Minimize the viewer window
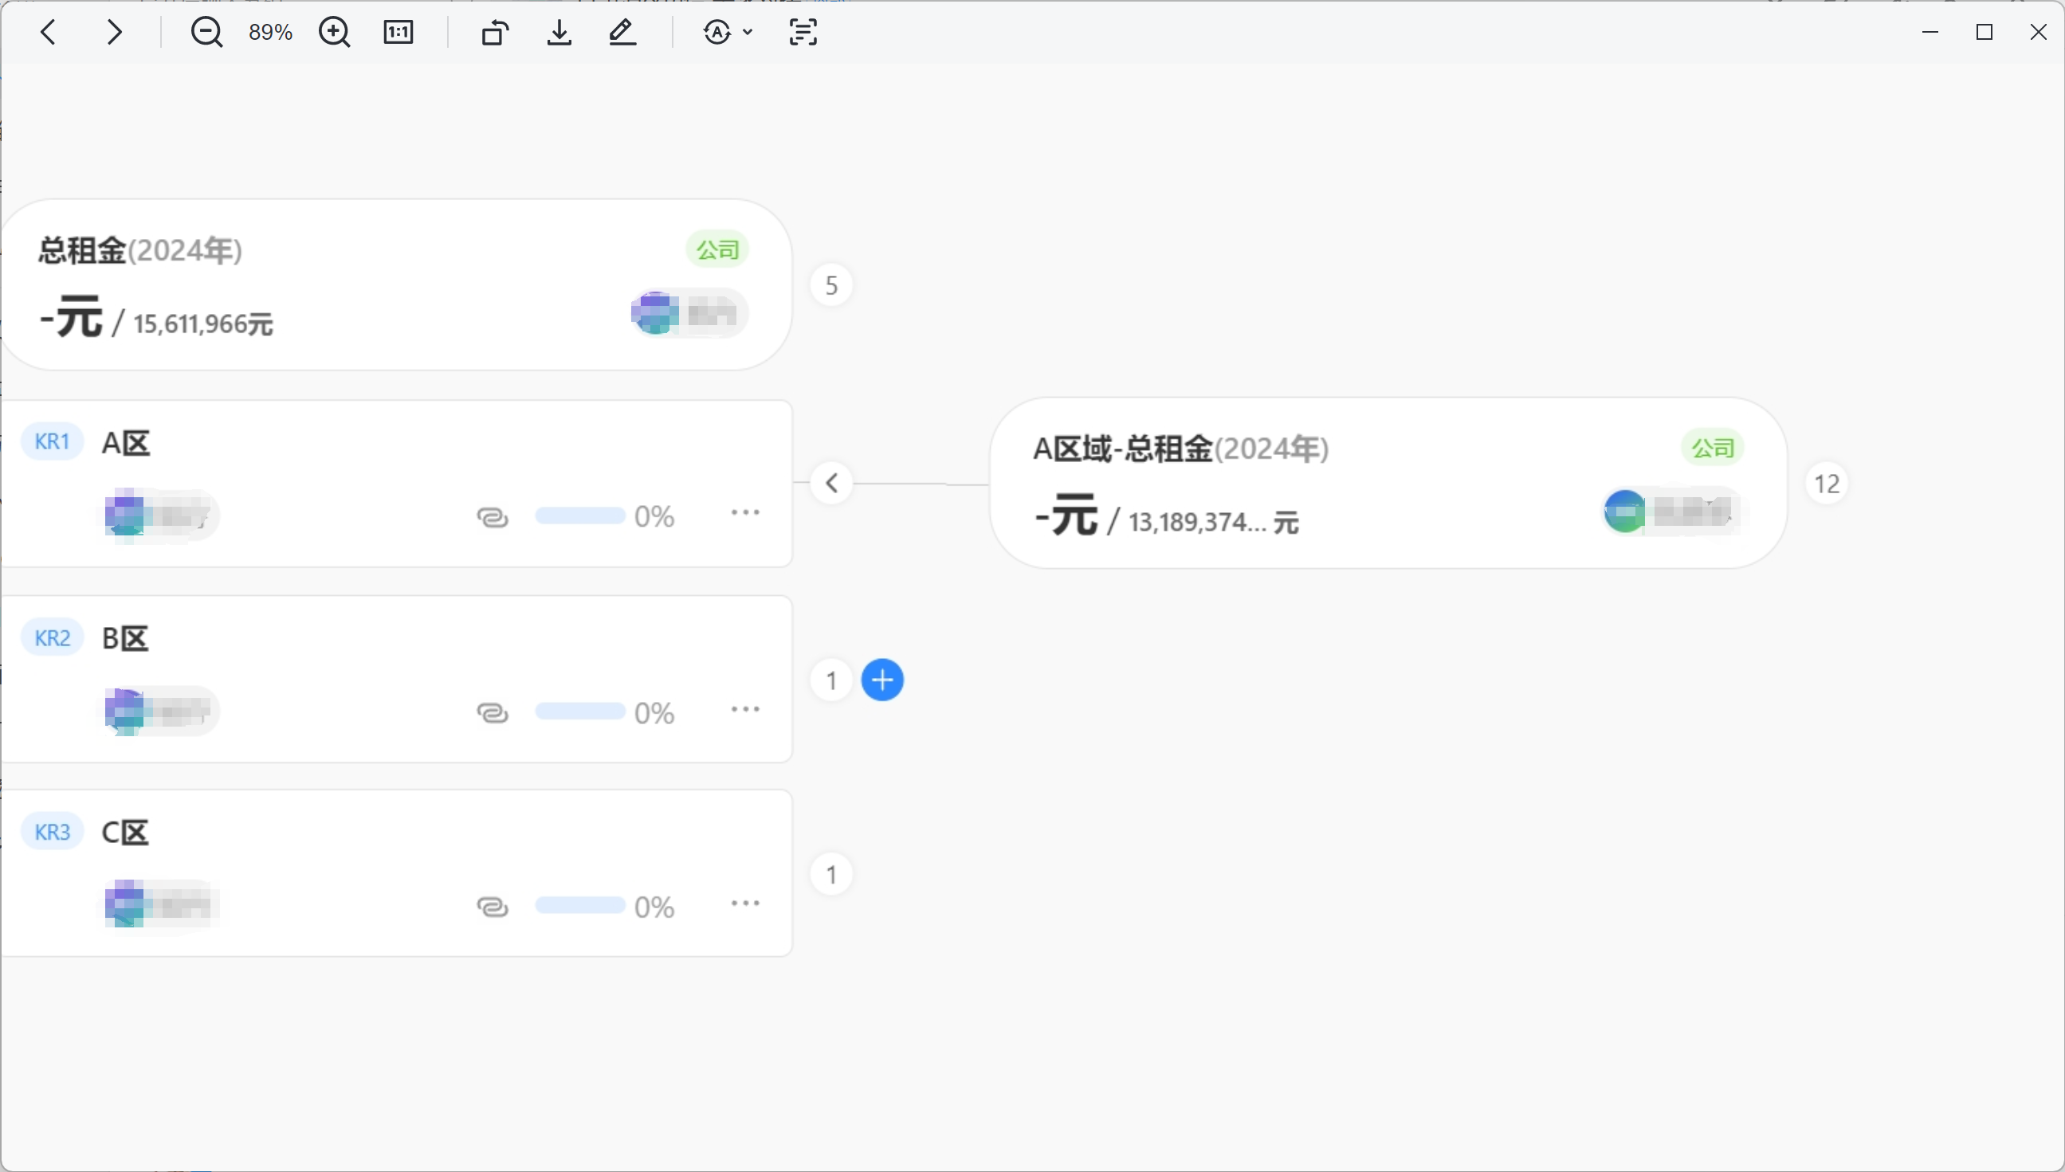 click(1930, 32)
